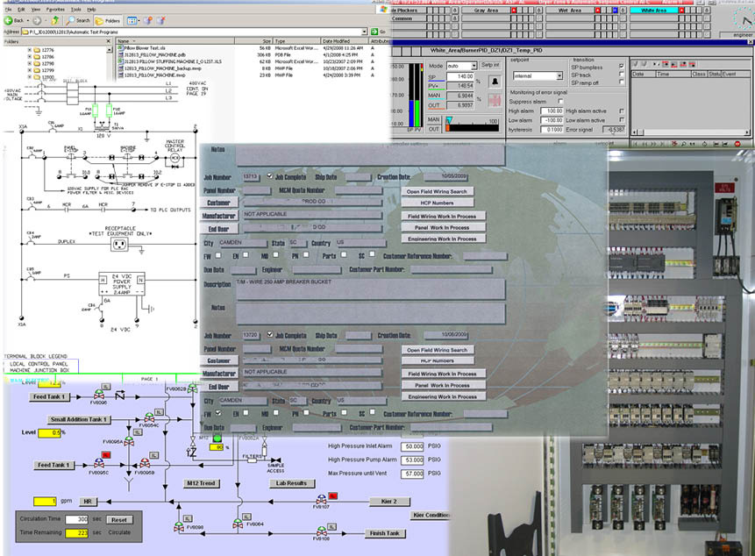Screen dimensions: 755x556
Task: Toggle the SP ramp off checkbox
Action: pyautogui.click(x=621, y=82)
